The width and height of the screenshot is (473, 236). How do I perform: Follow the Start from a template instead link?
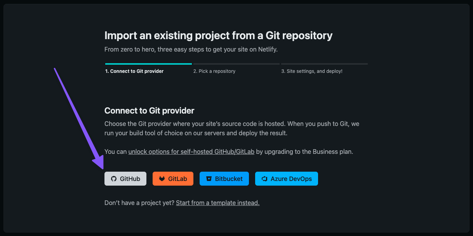point(217,203)
